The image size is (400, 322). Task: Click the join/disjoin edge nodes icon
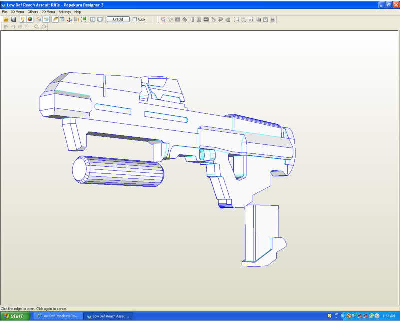[x=170, y=19]
